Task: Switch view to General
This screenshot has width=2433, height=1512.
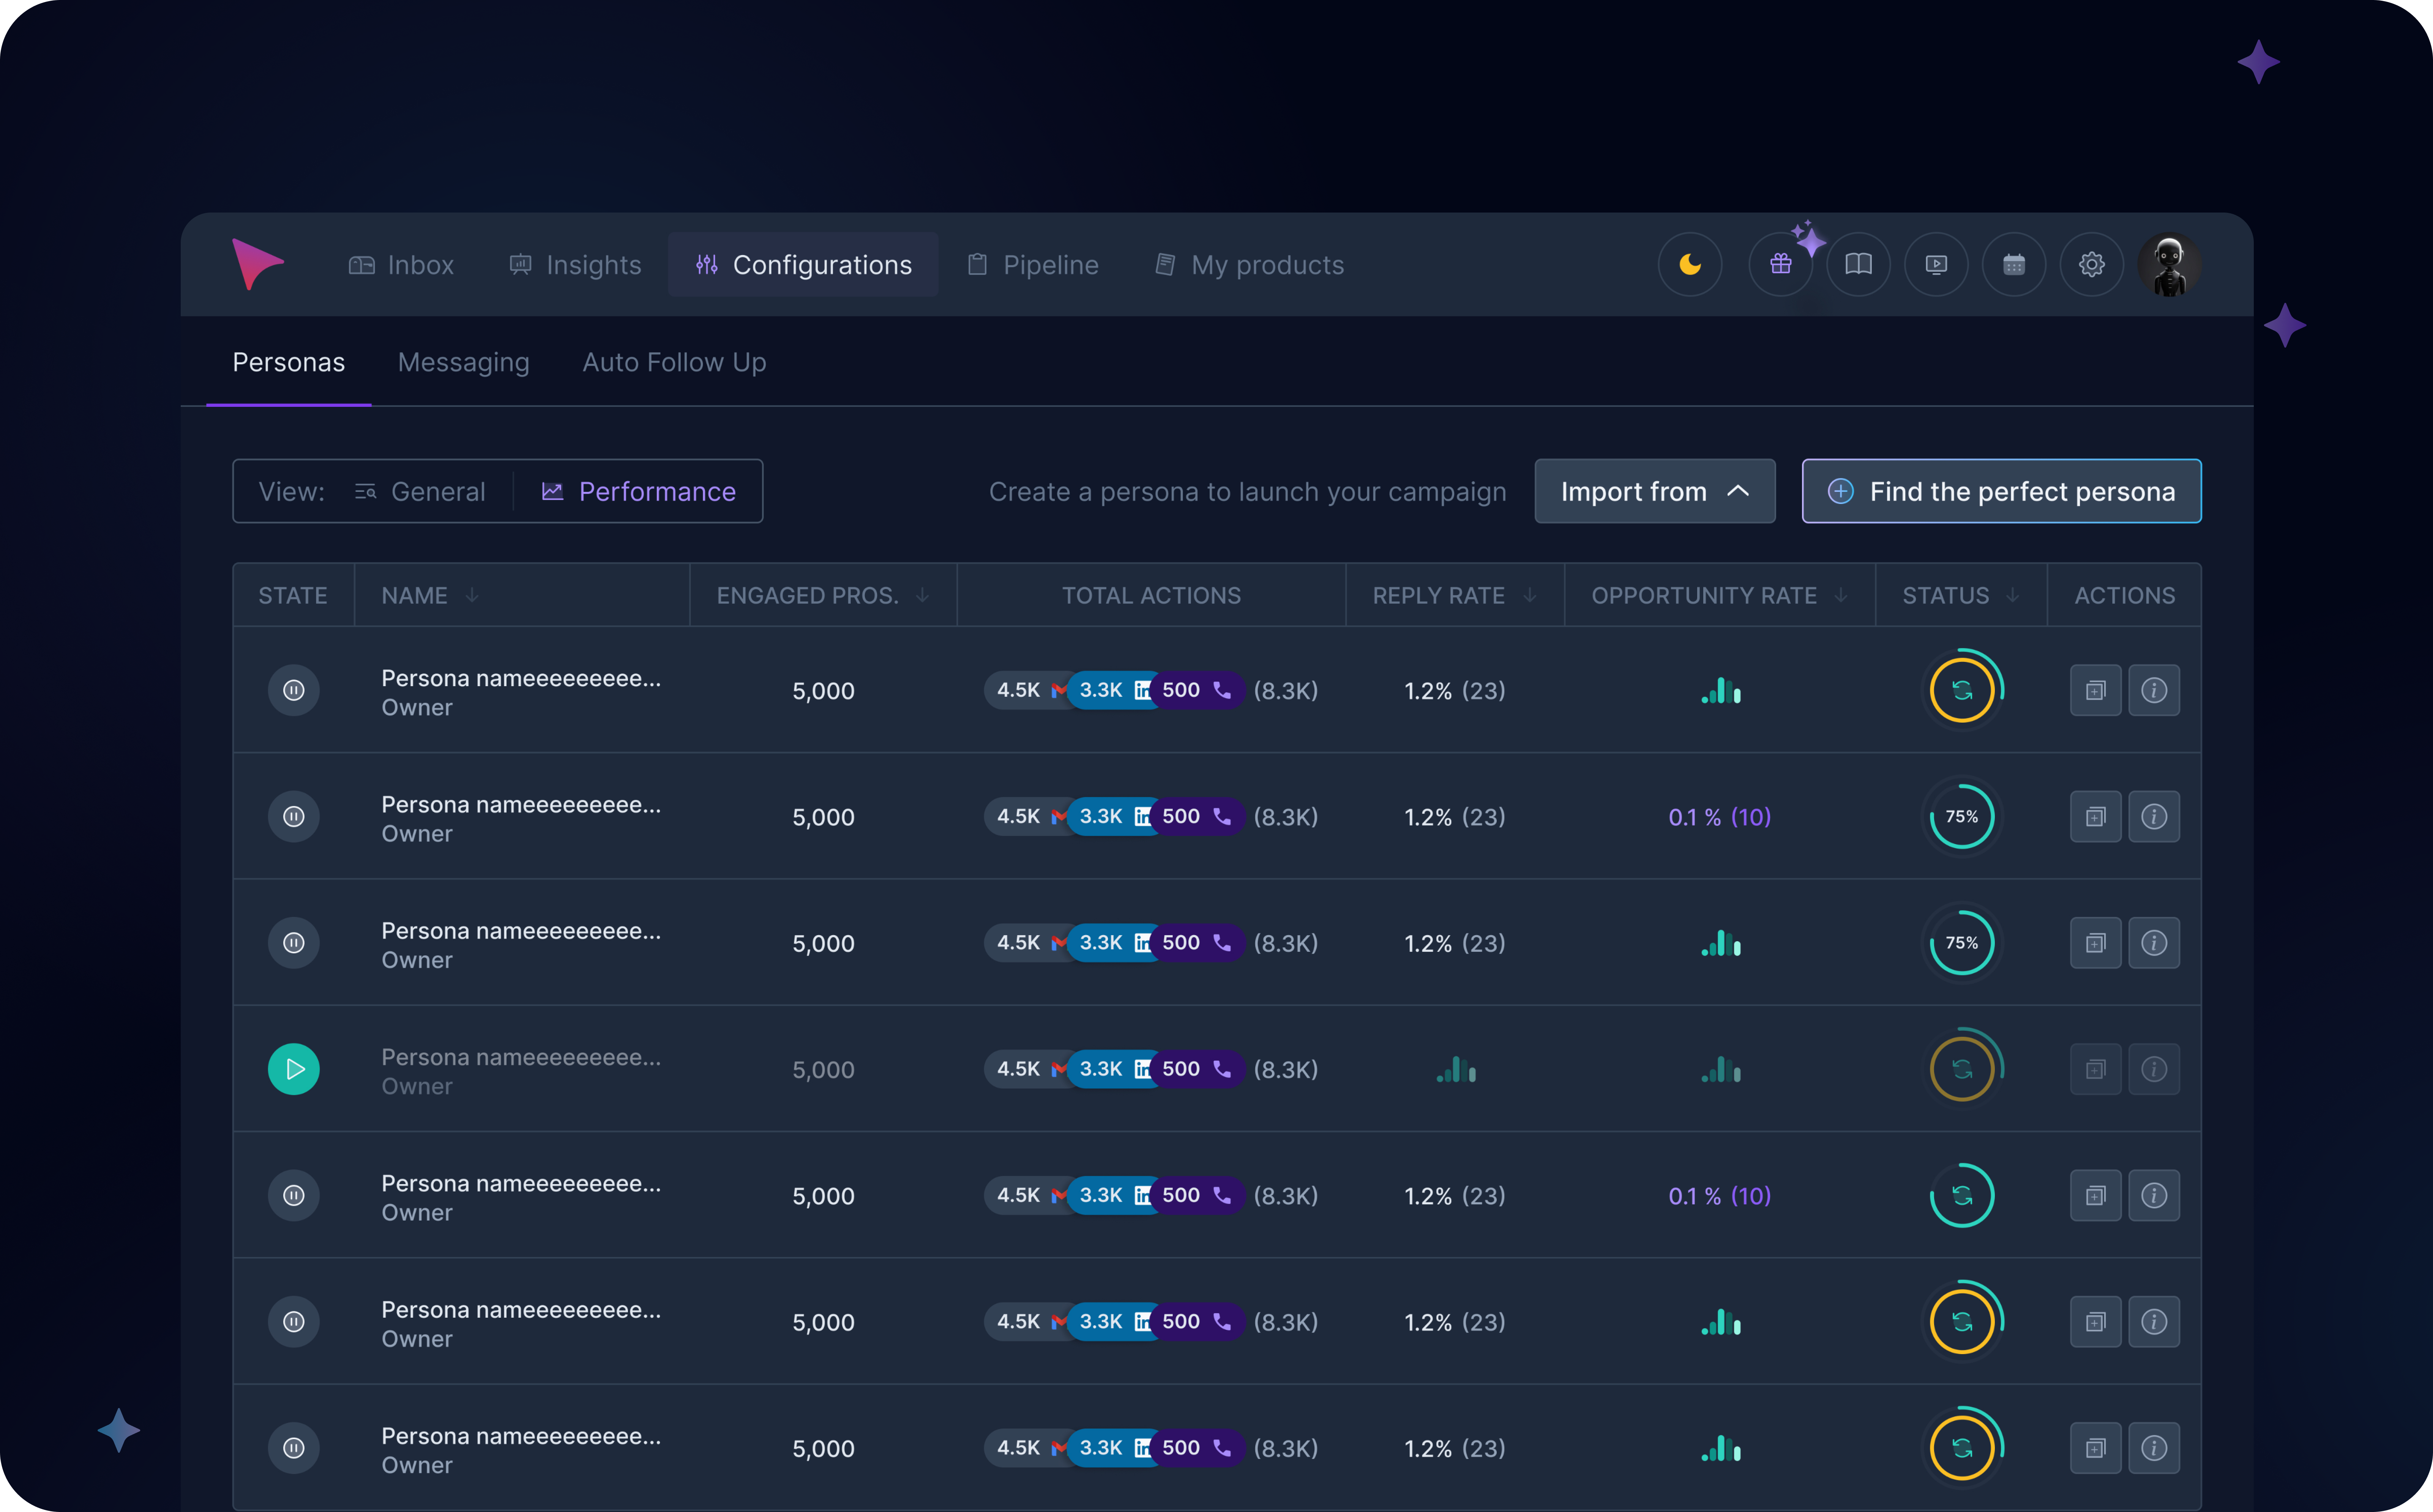Action: click(421, 491)
